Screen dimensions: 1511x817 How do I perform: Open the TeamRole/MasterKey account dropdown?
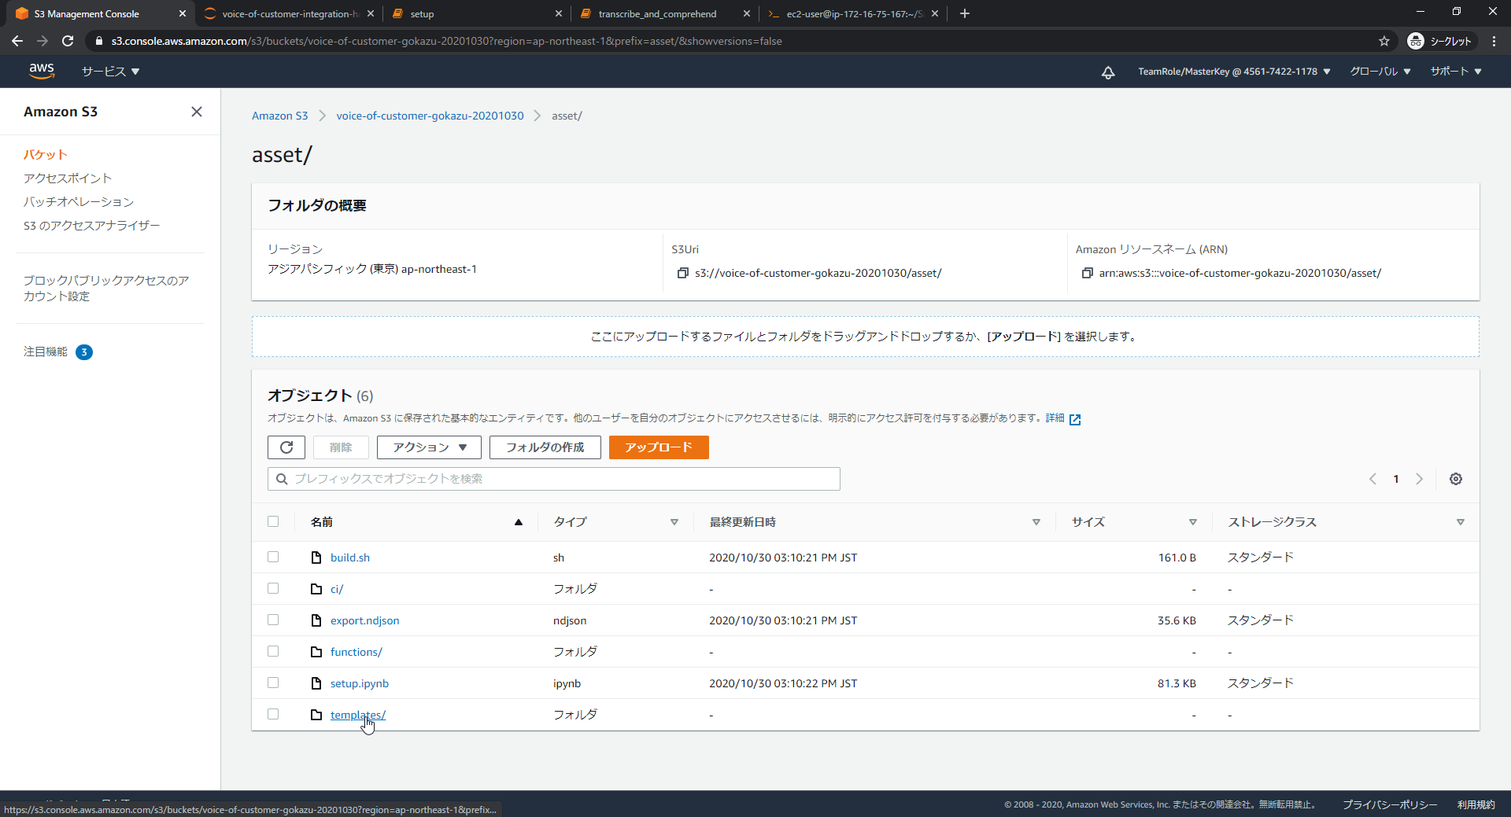(1234, 72)
